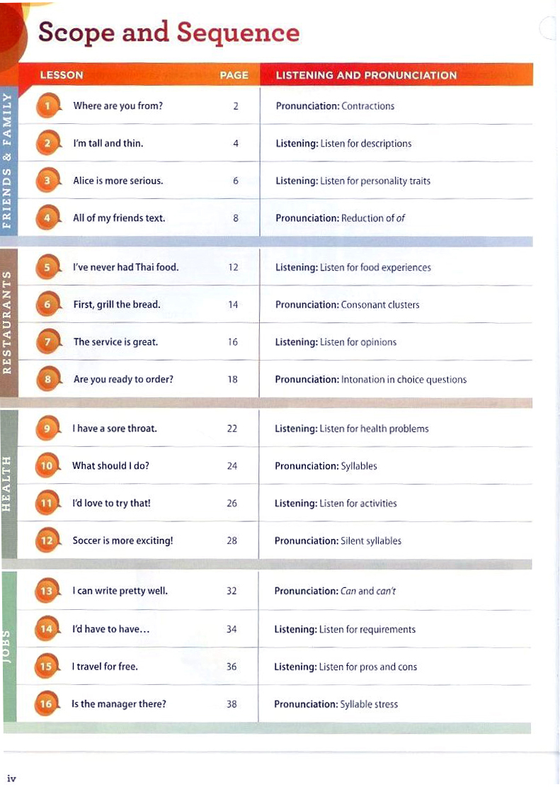This screenshot has height=787, width=560.
Task: Select the Restaurants side tab
Action: click(8, 321)
